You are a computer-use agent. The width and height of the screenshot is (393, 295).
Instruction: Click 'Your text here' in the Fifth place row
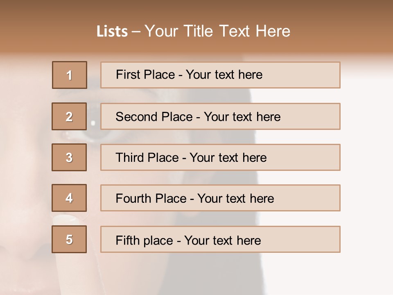coord(222,240)
